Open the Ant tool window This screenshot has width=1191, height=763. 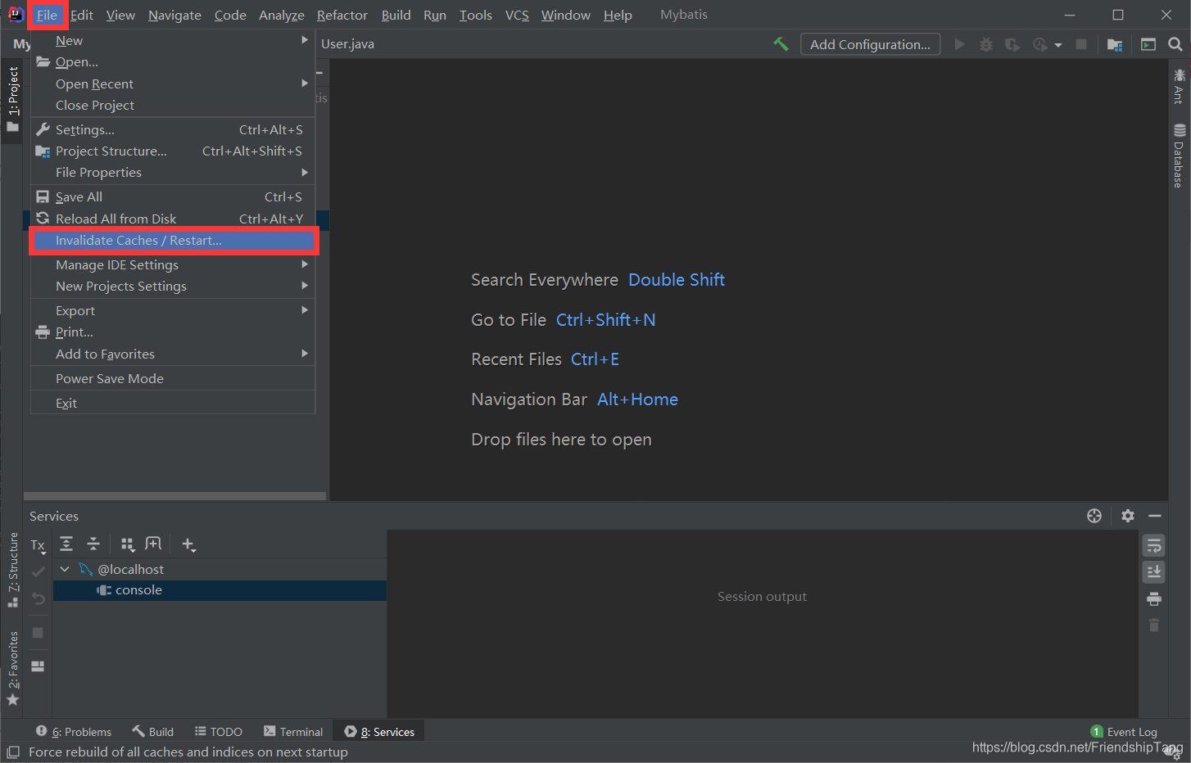(x=1180, y=87)
